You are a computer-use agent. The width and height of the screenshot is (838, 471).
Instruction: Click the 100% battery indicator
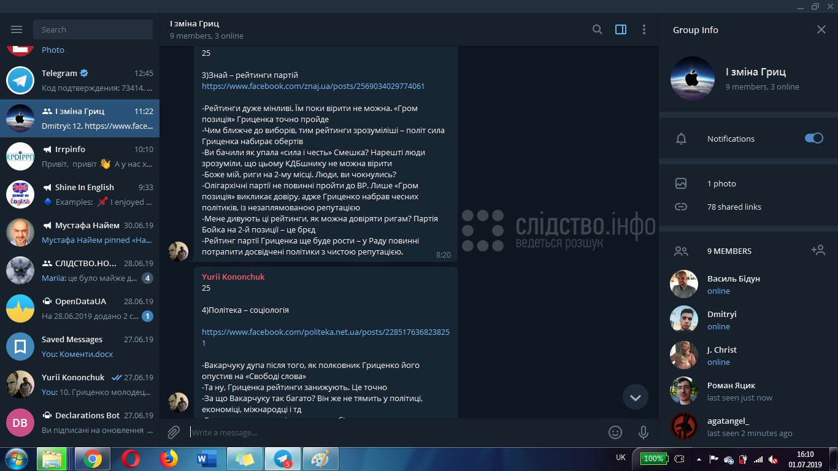(x=653, y=459)
